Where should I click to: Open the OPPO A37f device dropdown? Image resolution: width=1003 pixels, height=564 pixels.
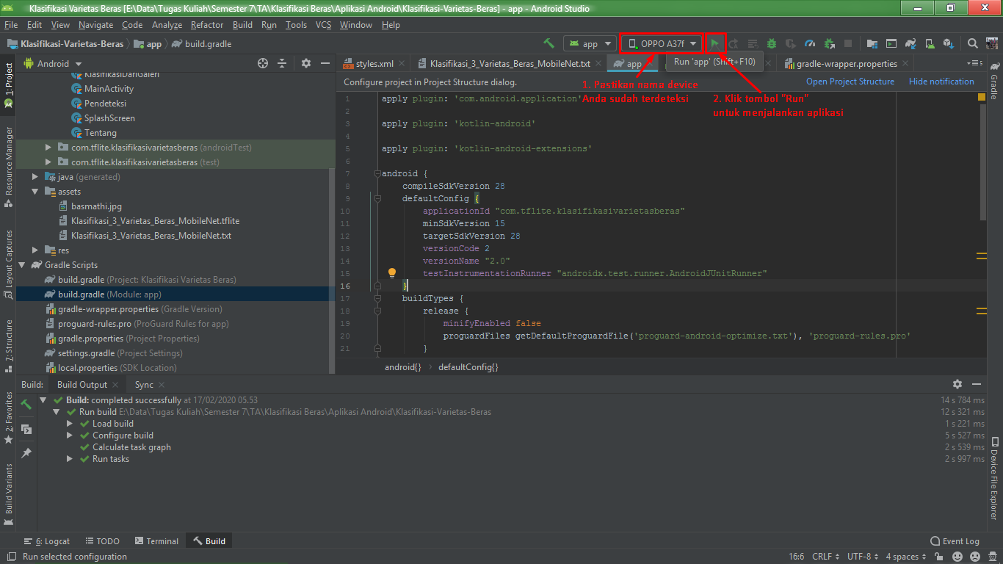tap(662, 43)
